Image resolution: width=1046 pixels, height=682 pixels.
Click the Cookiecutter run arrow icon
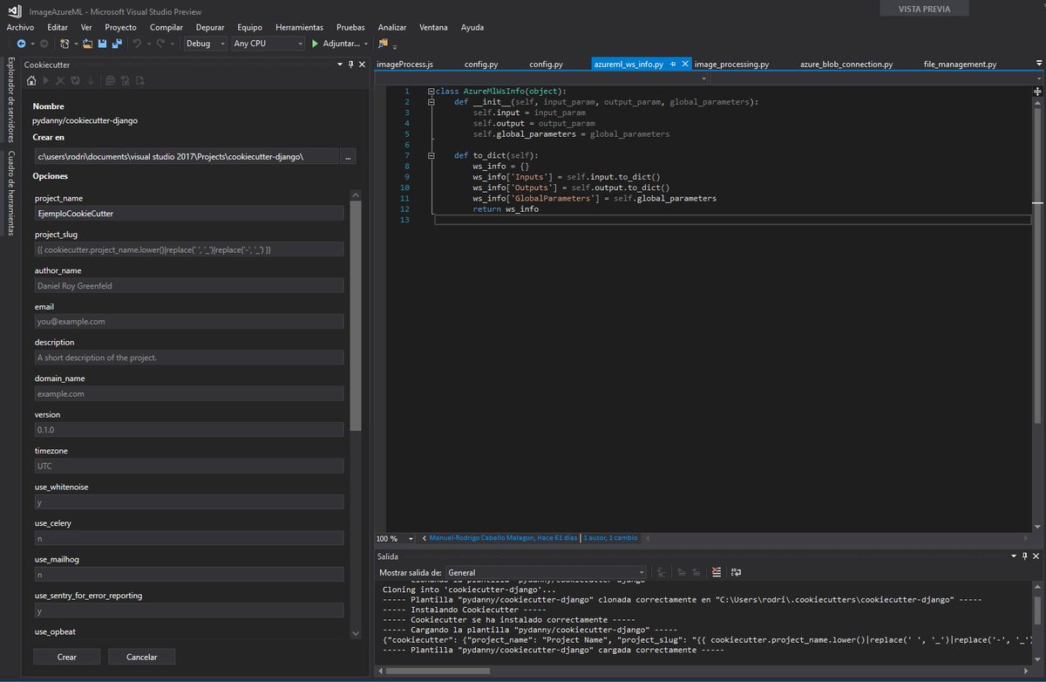tap(46, 81)
